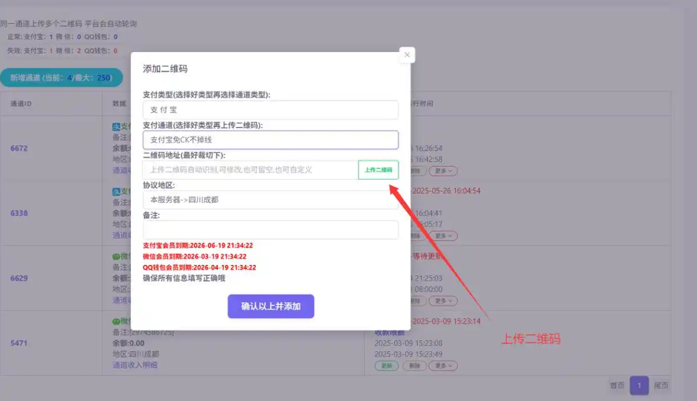Open the 支付类型 dropdown showing 支付宝

[270, 110]
